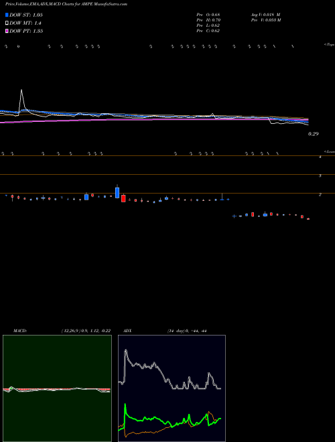Viewport: 335px width, 442px height.
Task: Click the price axis label 3
Action: pos(320,175)
